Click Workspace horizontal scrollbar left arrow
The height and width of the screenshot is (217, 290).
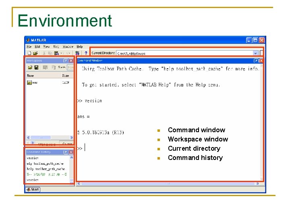[28, 137]
